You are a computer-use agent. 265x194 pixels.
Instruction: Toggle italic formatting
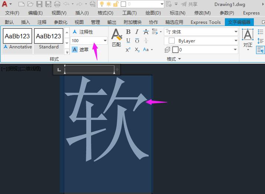point(137,32)
